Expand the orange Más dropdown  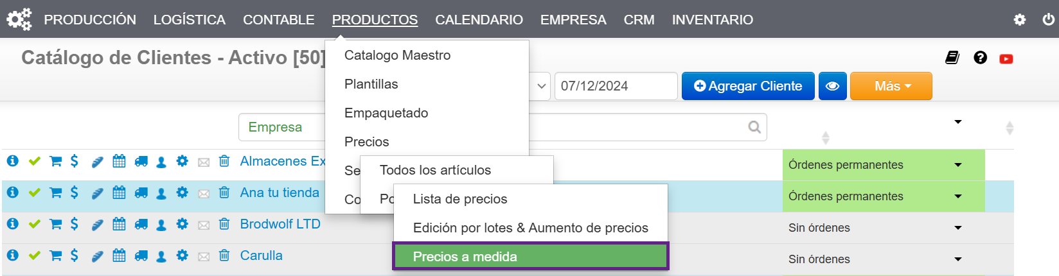click(x=891, y=86)
